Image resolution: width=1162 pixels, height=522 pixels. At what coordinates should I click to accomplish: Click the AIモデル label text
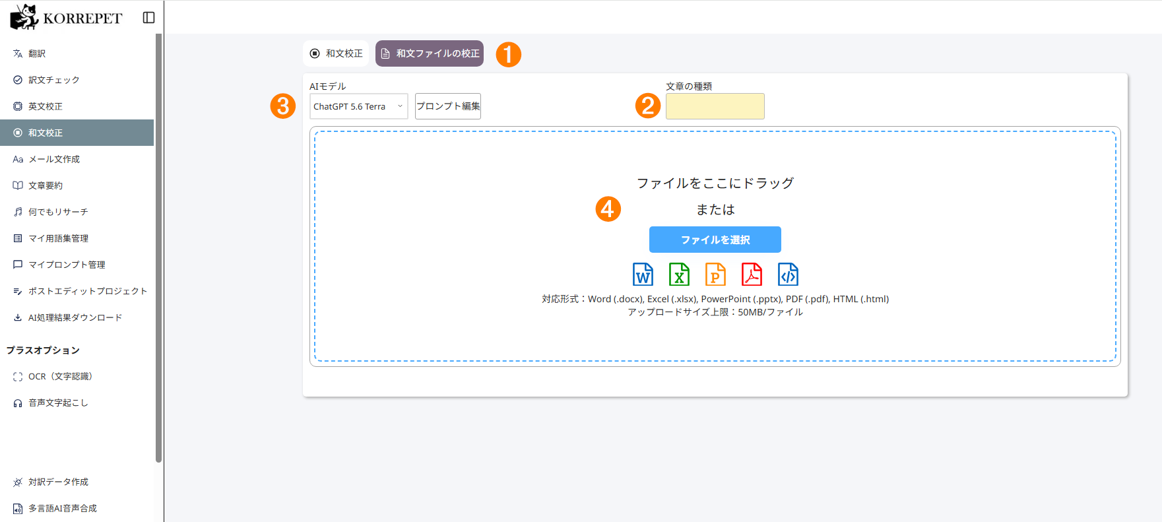coord(328,86)
